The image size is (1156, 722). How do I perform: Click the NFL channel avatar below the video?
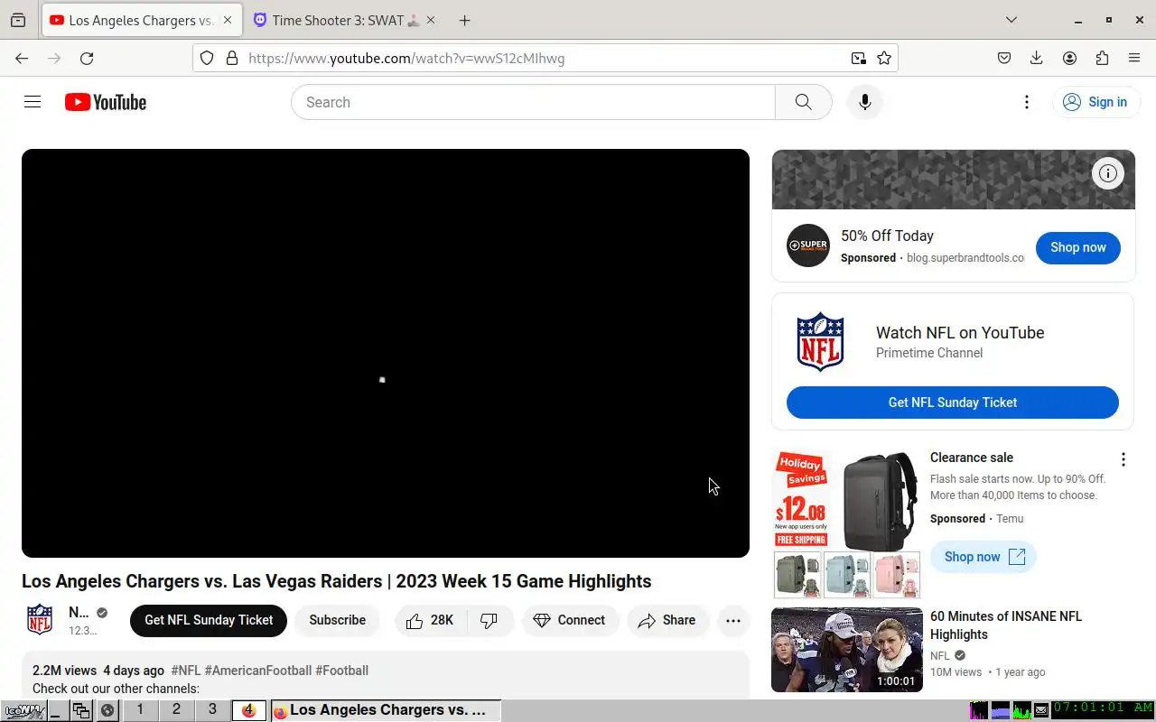point(40,620)
